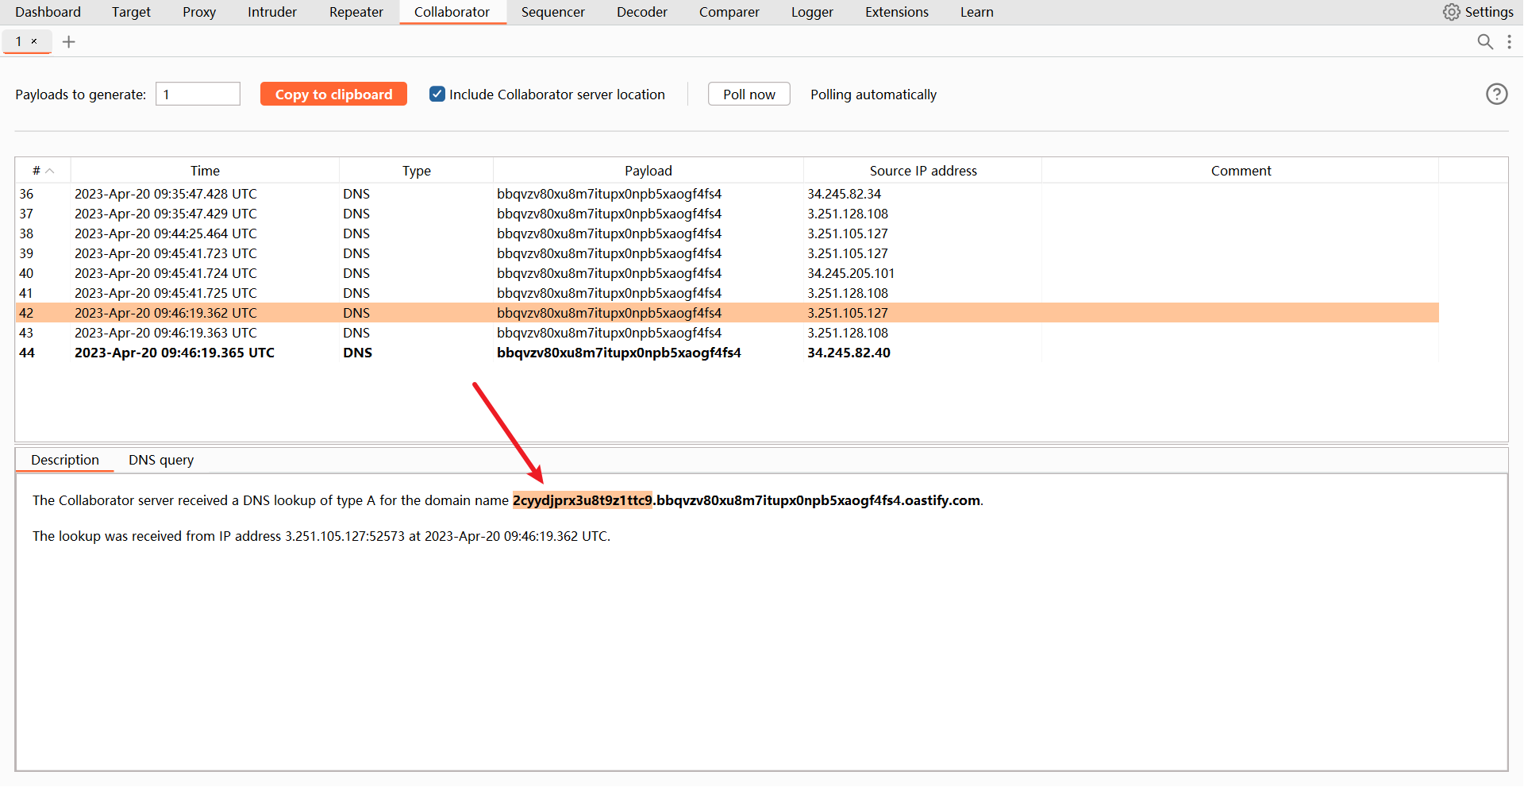Select the Description tab
1524x787 pixels.
click(x=65, y=460)
